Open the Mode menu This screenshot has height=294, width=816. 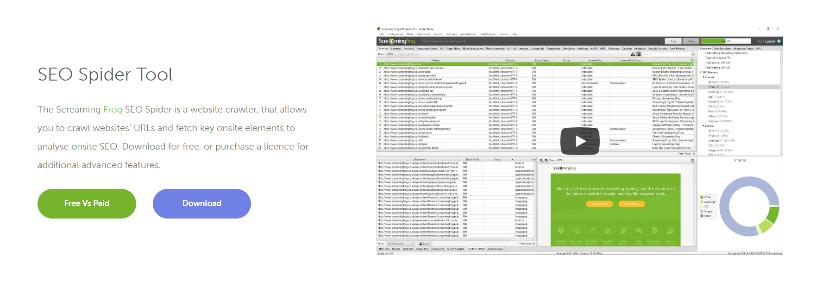[410, 34]
